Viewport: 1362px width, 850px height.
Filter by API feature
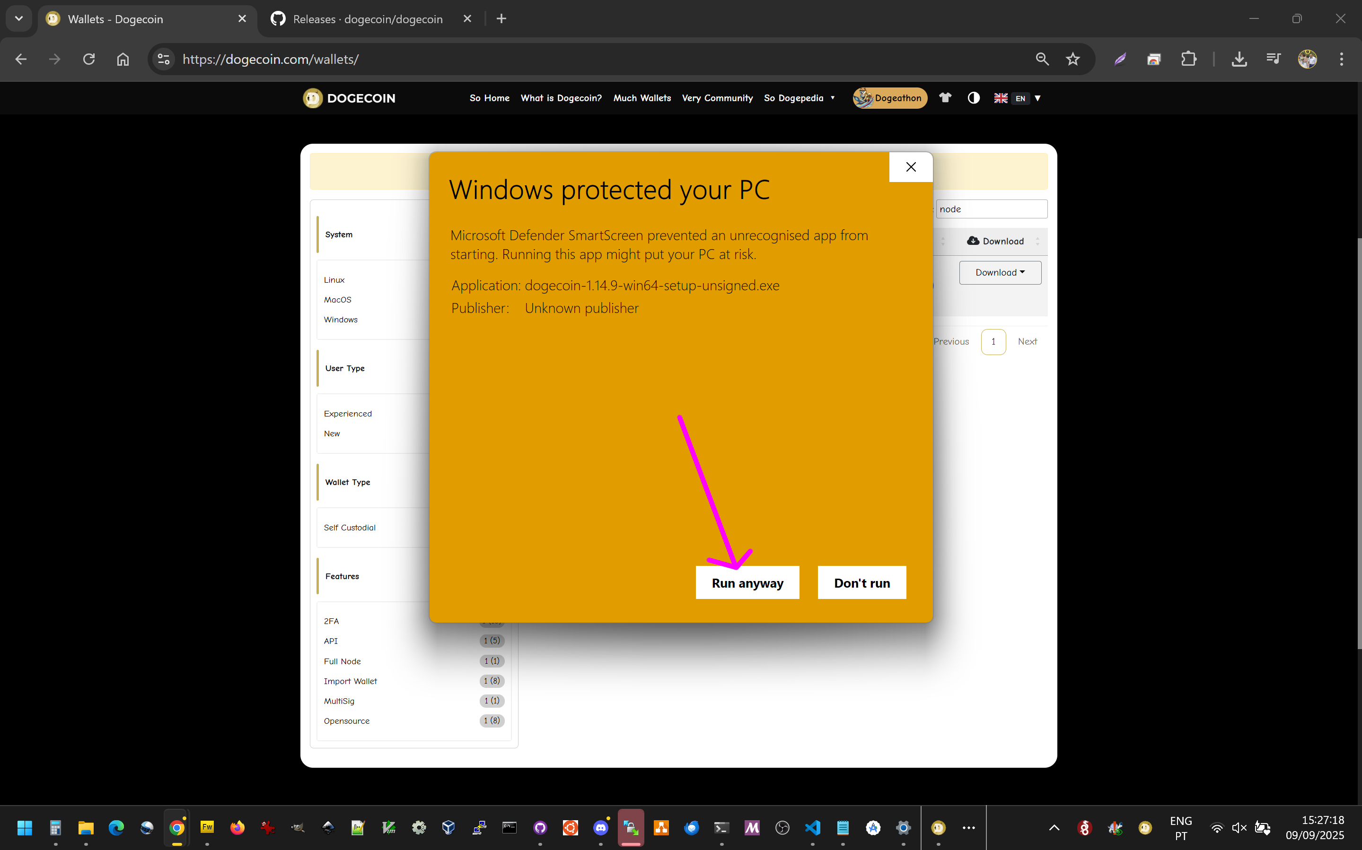tap(331, 641)
